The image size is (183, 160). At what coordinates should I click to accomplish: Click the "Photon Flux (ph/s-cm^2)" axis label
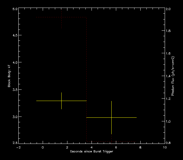pos(173,76)
